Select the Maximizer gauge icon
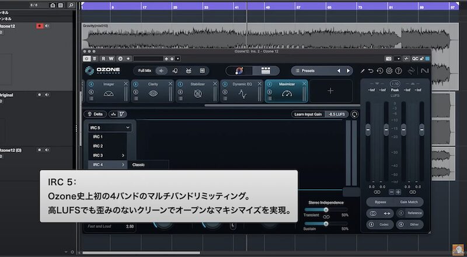Image resolution: width=467 pixels, height=257 pixels. [x=287, y=94]
